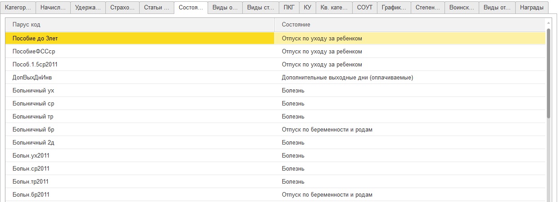Click the vertical scrollbar thumb
The image size is (558, 202).
point(548,72)
